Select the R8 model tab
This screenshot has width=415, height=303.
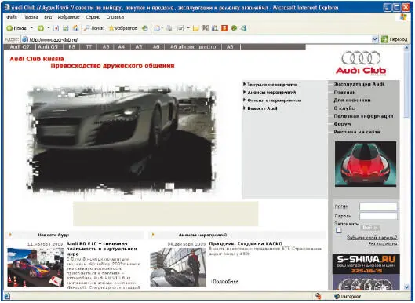tap(71, 47)
